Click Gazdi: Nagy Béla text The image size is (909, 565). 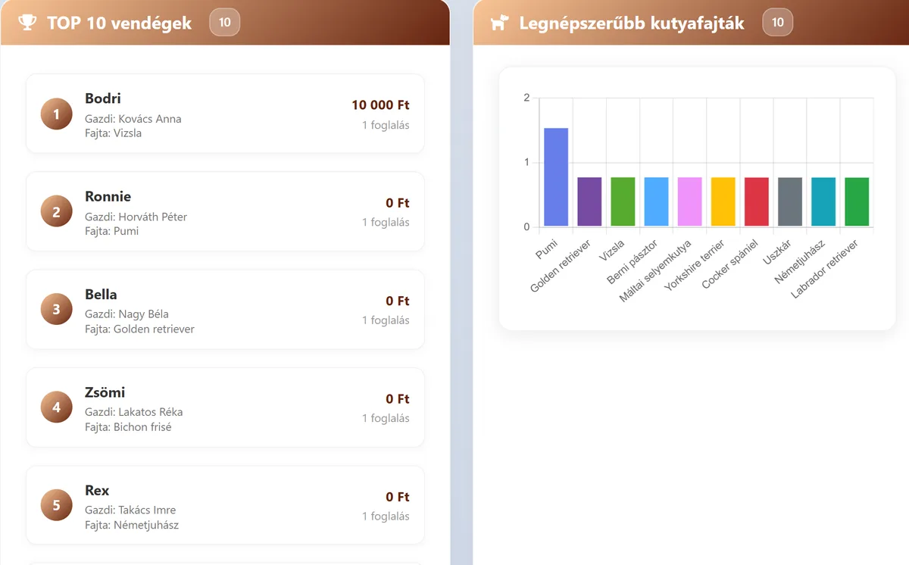(x=127, y=314)
